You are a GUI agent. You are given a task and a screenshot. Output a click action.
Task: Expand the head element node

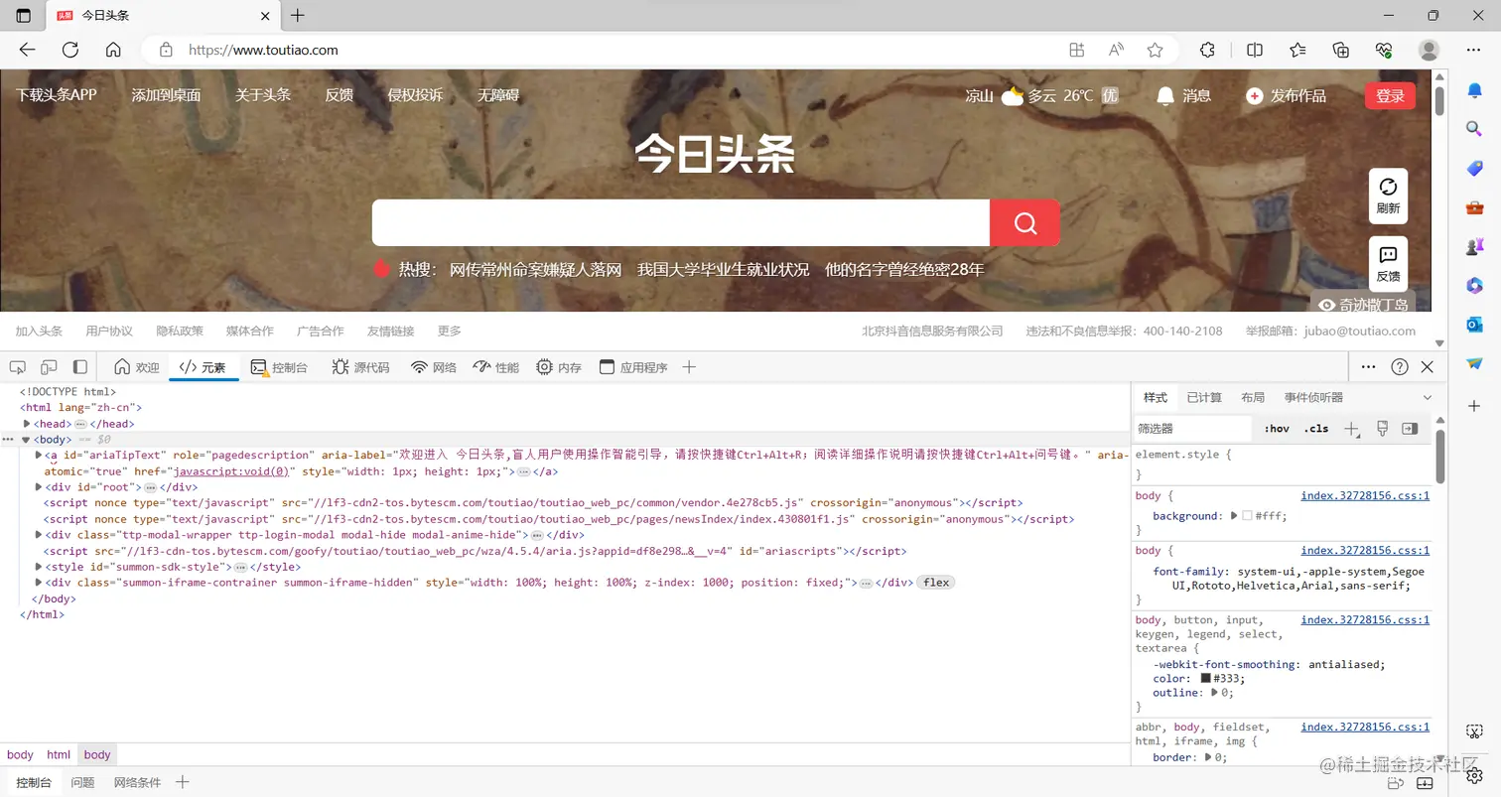[28, 424]
